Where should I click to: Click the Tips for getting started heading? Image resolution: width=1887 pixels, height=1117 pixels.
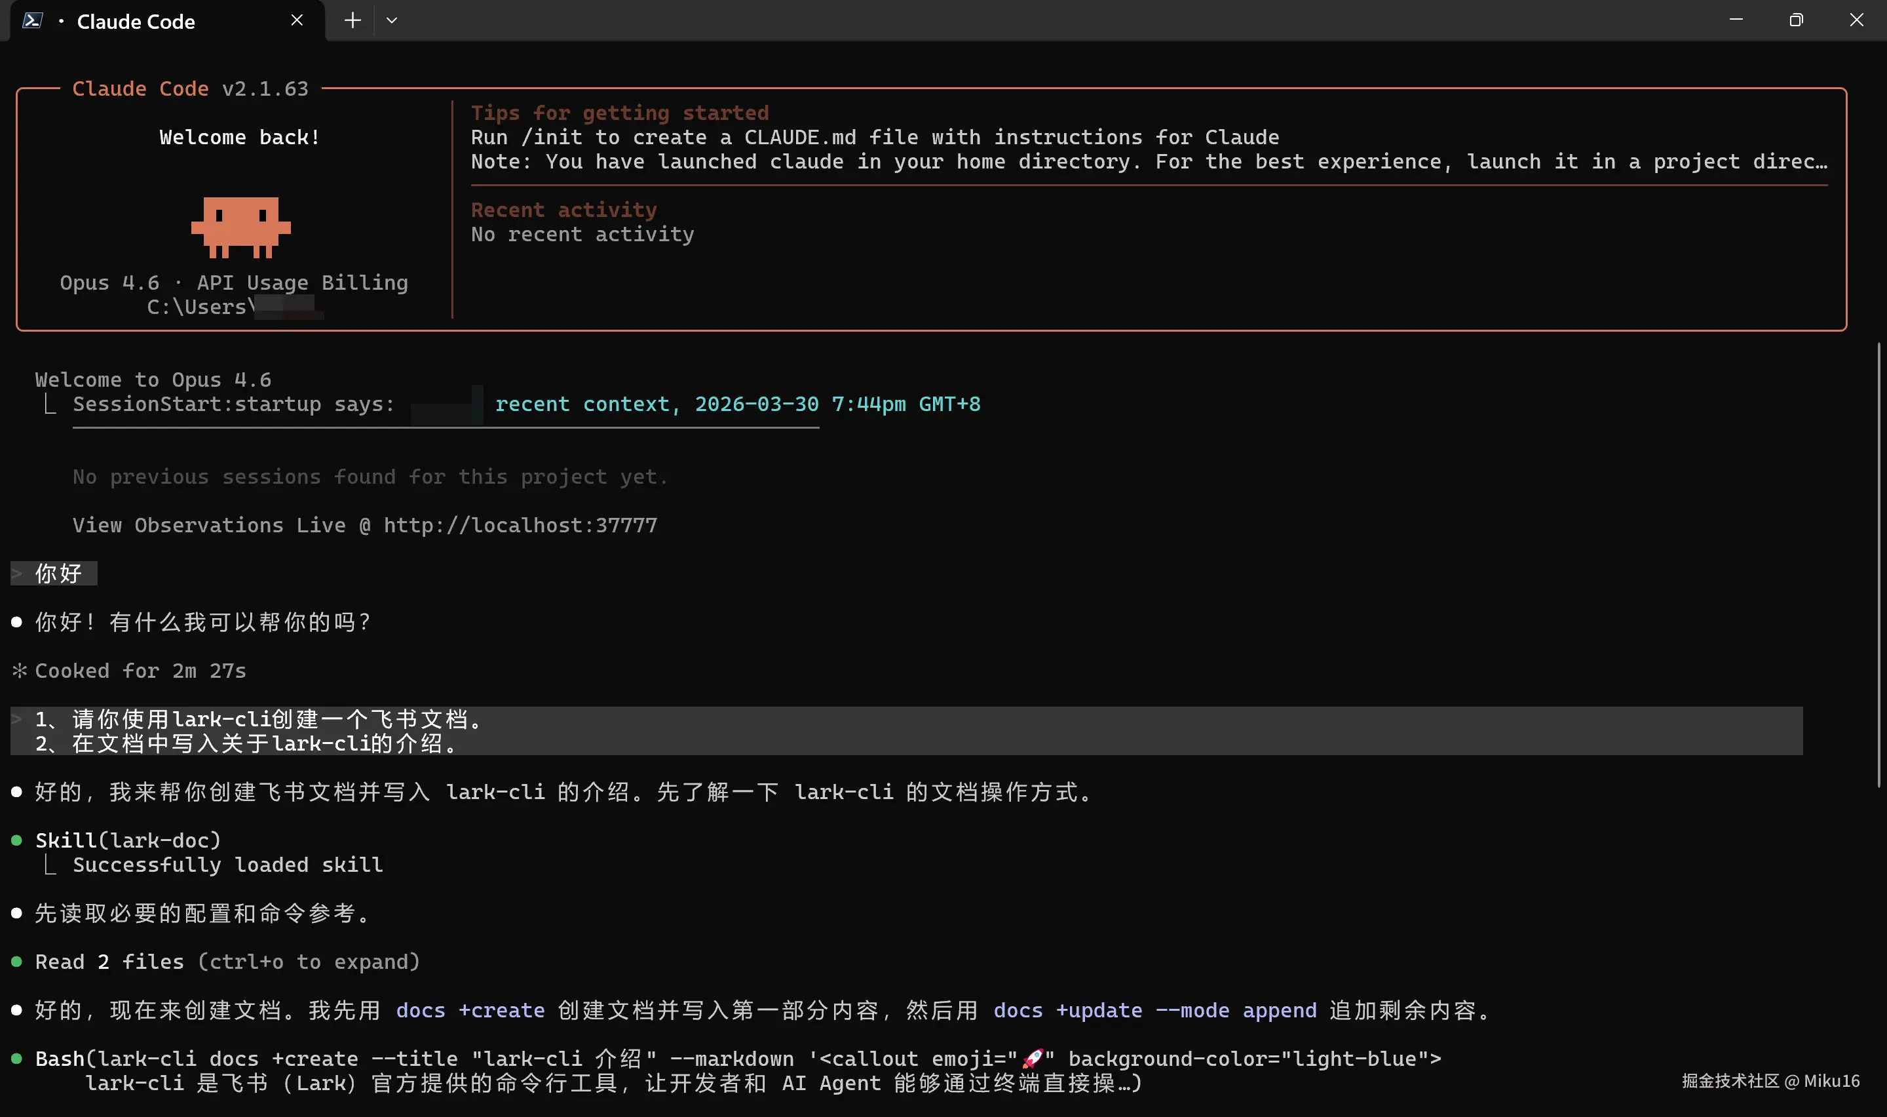click(620, 113)
